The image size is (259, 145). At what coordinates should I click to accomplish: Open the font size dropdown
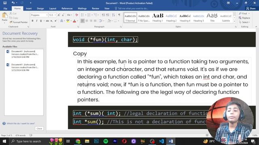click(x=55, y=15)
